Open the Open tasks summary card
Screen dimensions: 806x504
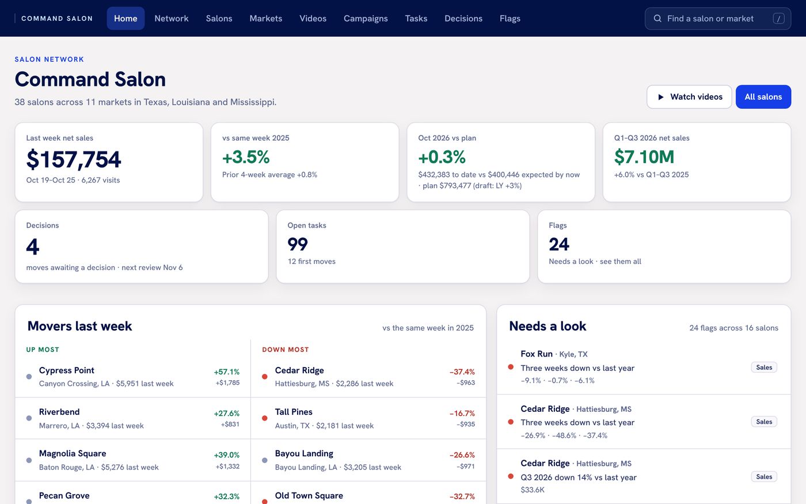pos(403,247)
